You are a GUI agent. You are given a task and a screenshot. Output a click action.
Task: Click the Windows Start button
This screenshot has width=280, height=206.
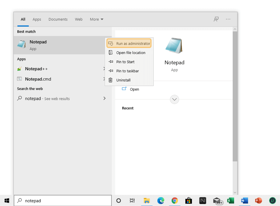click(x=7, y=201)
